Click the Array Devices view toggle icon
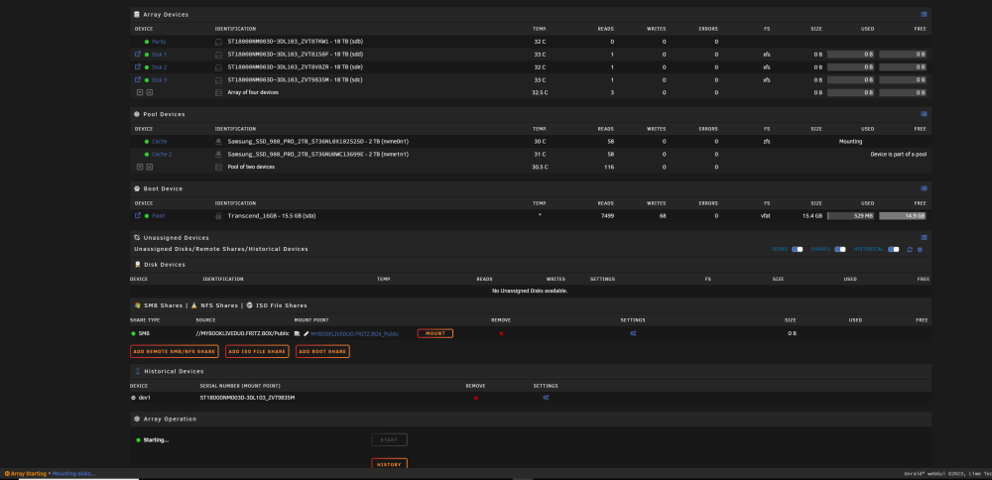Image resolution: width=992 pixels, height=480 pixels. point(924,14)
